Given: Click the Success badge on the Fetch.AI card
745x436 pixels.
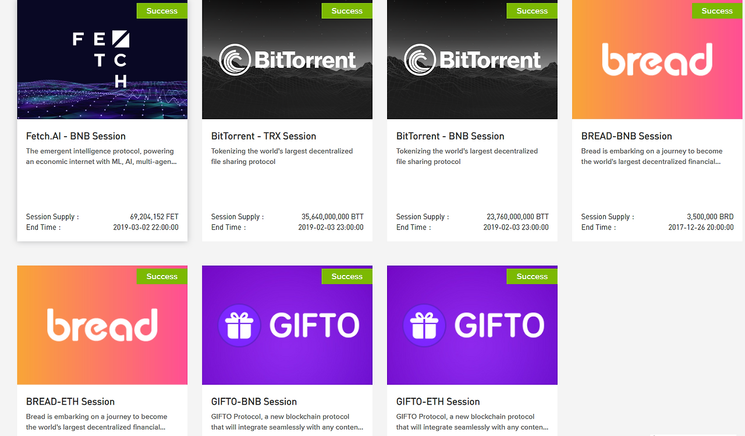Looking at the screenshot, I should [x=162, y=10].
